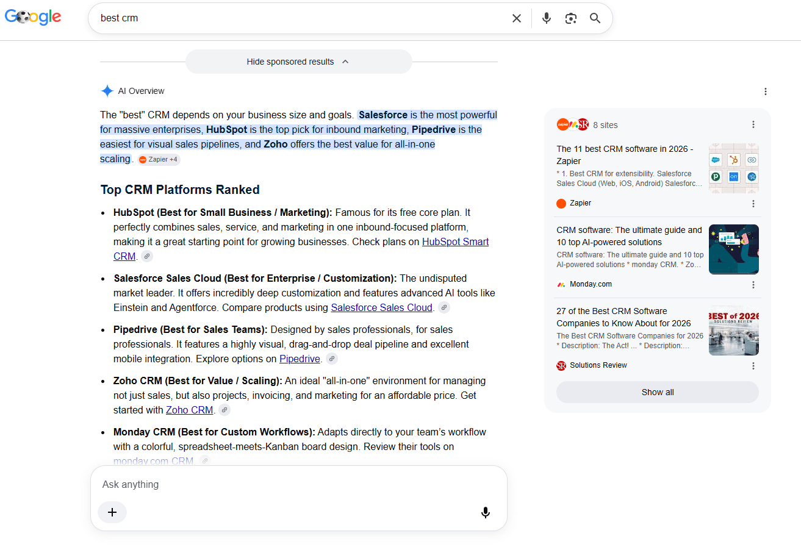Open 'CRM software: The ultimate guide' article
Screen dimensions: 801x547
[629, 236]
